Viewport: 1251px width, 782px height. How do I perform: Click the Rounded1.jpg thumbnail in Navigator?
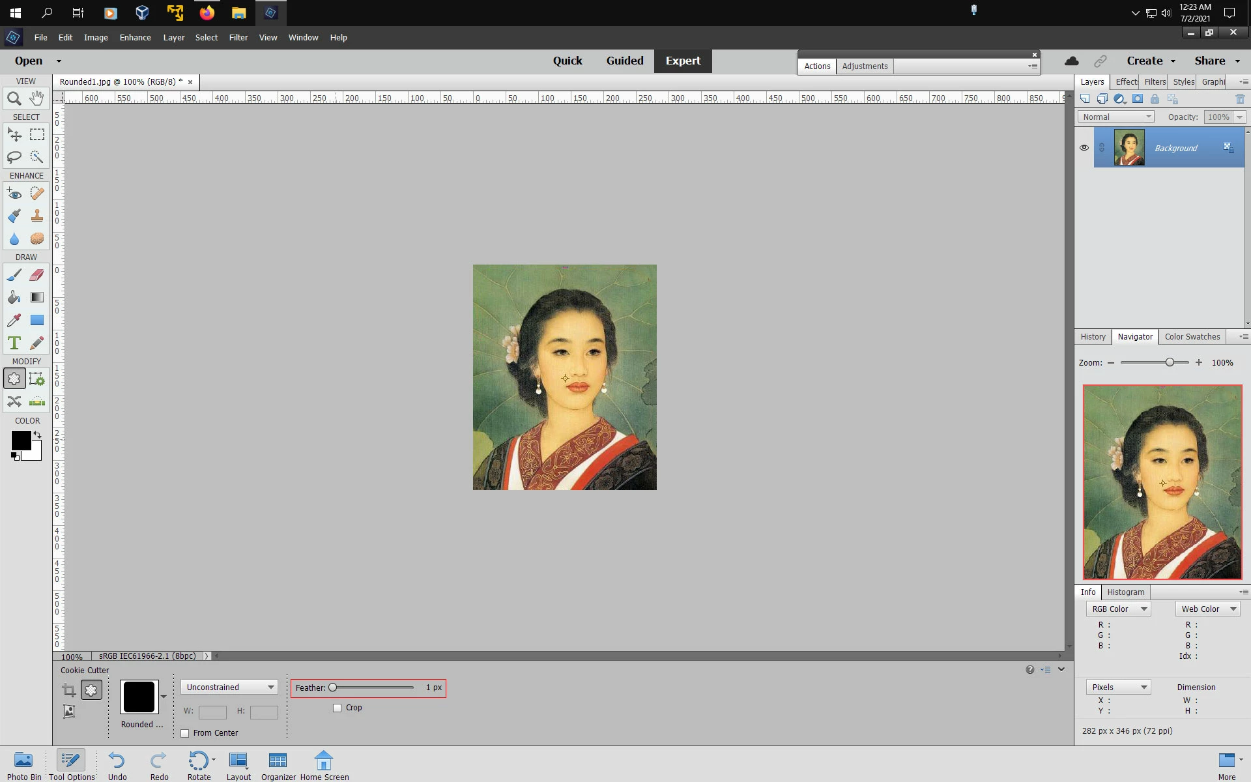[x=1162, y=482]
